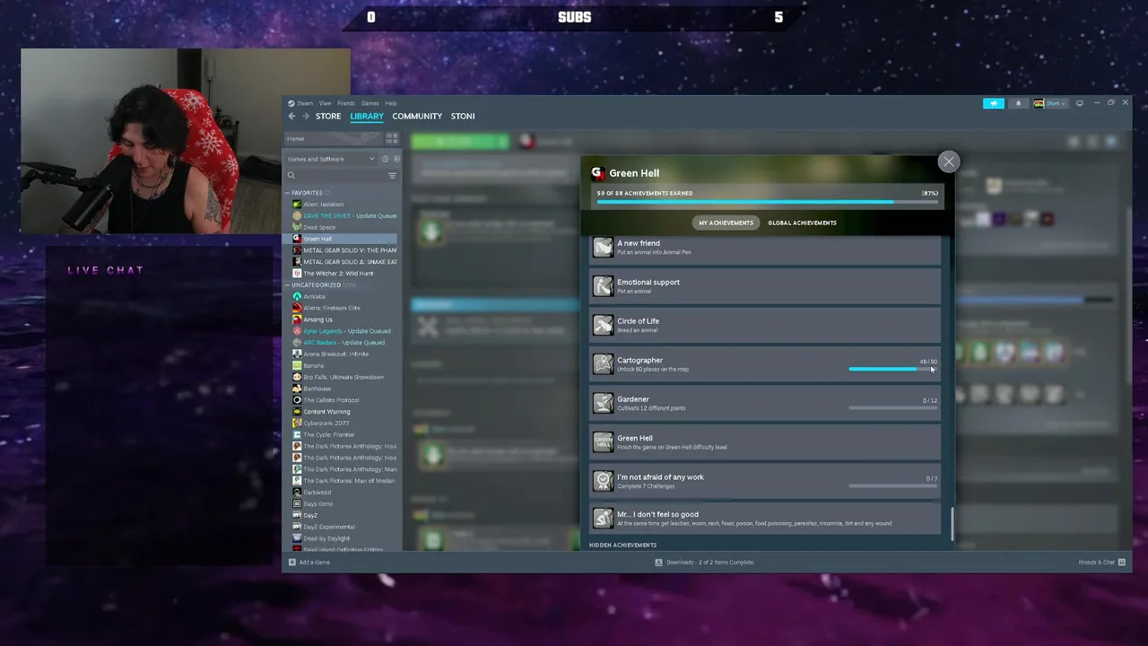Close the Green Hell achievements dialog
Screen dimensions: 1148x646
pos(948,161)
